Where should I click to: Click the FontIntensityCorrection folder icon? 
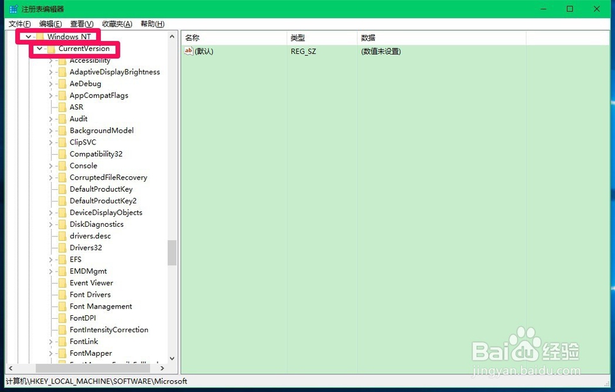(62, 330)
